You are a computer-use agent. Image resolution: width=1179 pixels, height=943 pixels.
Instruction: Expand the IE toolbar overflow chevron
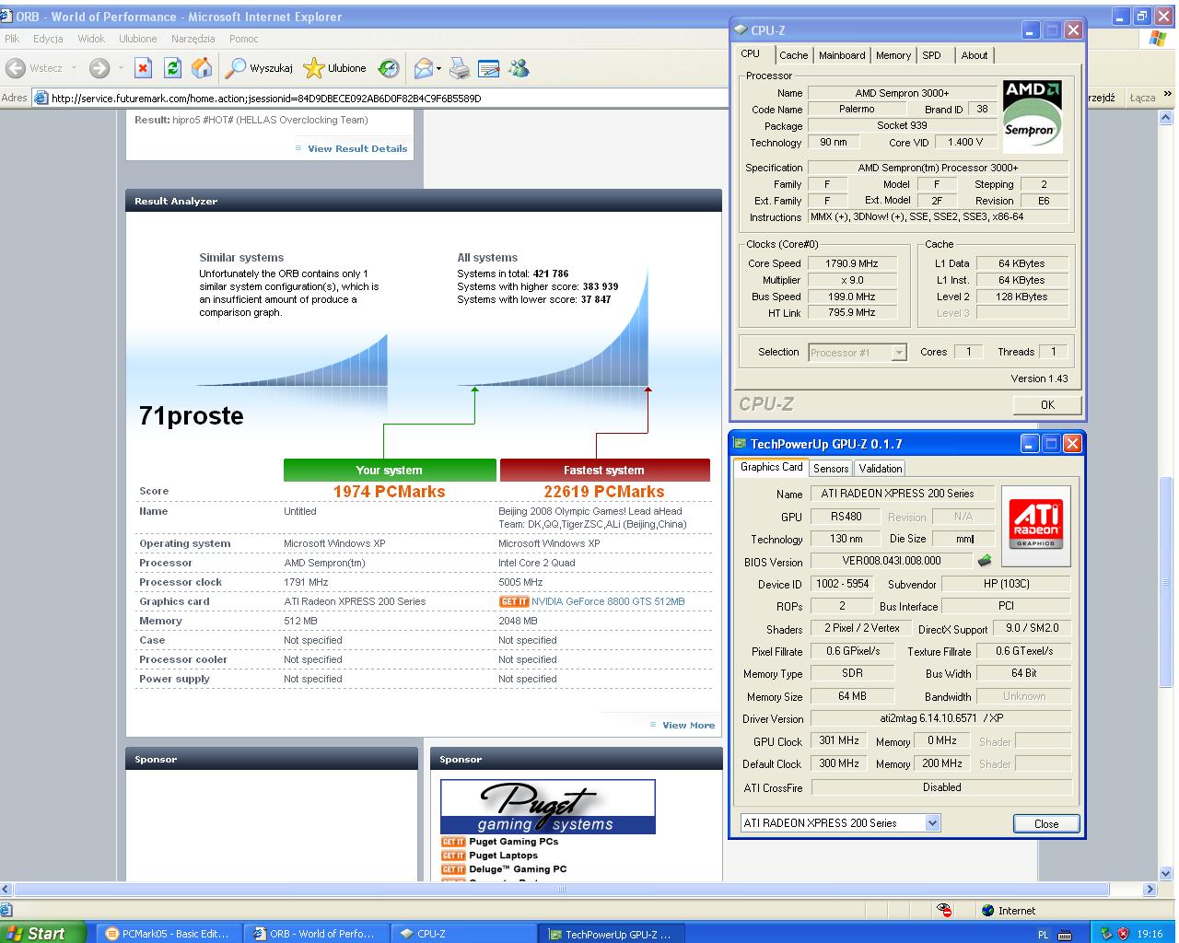click(1168, 95)
